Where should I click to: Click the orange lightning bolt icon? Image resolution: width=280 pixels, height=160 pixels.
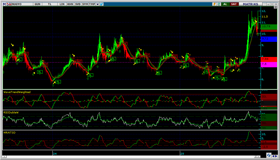(215, 4)
